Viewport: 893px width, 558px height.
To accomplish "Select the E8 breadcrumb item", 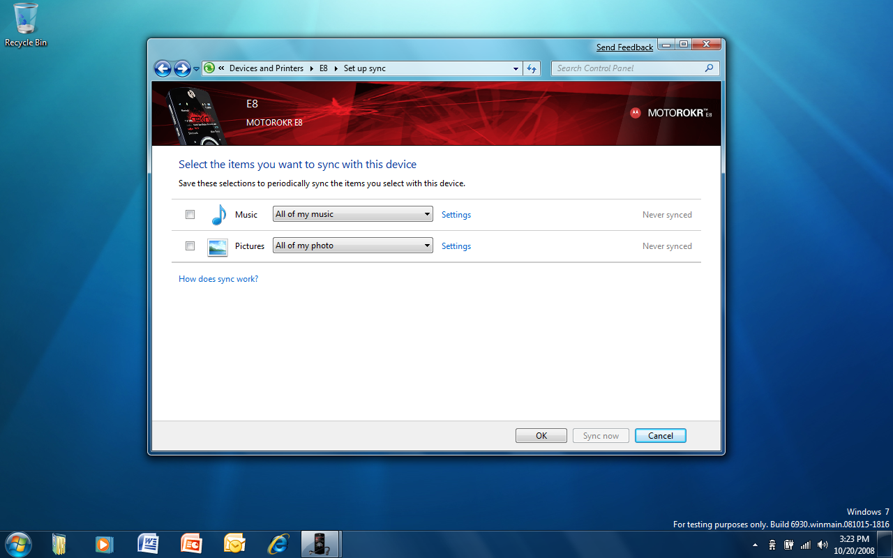I will [324, 68].
